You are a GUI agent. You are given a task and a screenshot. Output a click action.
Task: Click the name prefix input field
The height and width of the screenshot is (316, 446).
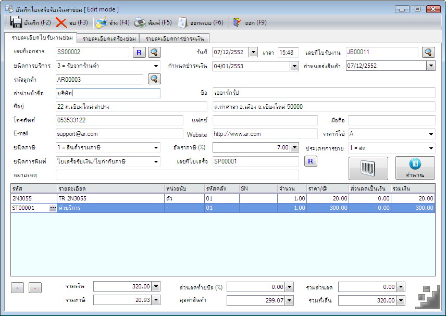pyautogui.click(x=108, y=93)
